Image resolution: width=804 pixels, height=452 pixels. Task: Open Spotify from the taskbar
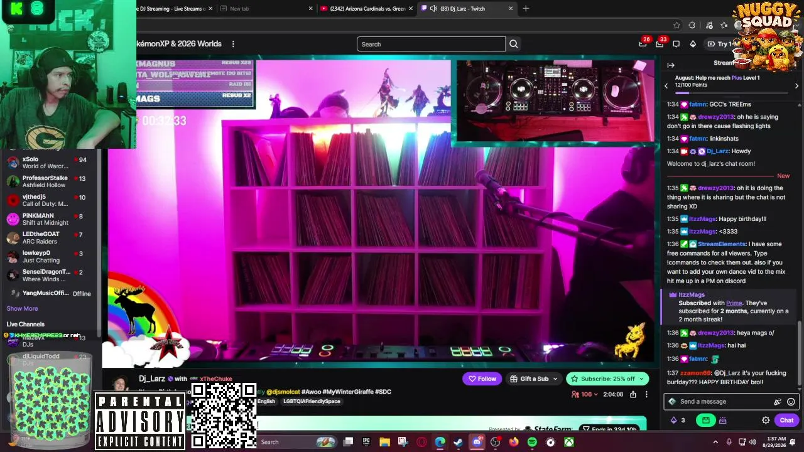coord(532,442)
